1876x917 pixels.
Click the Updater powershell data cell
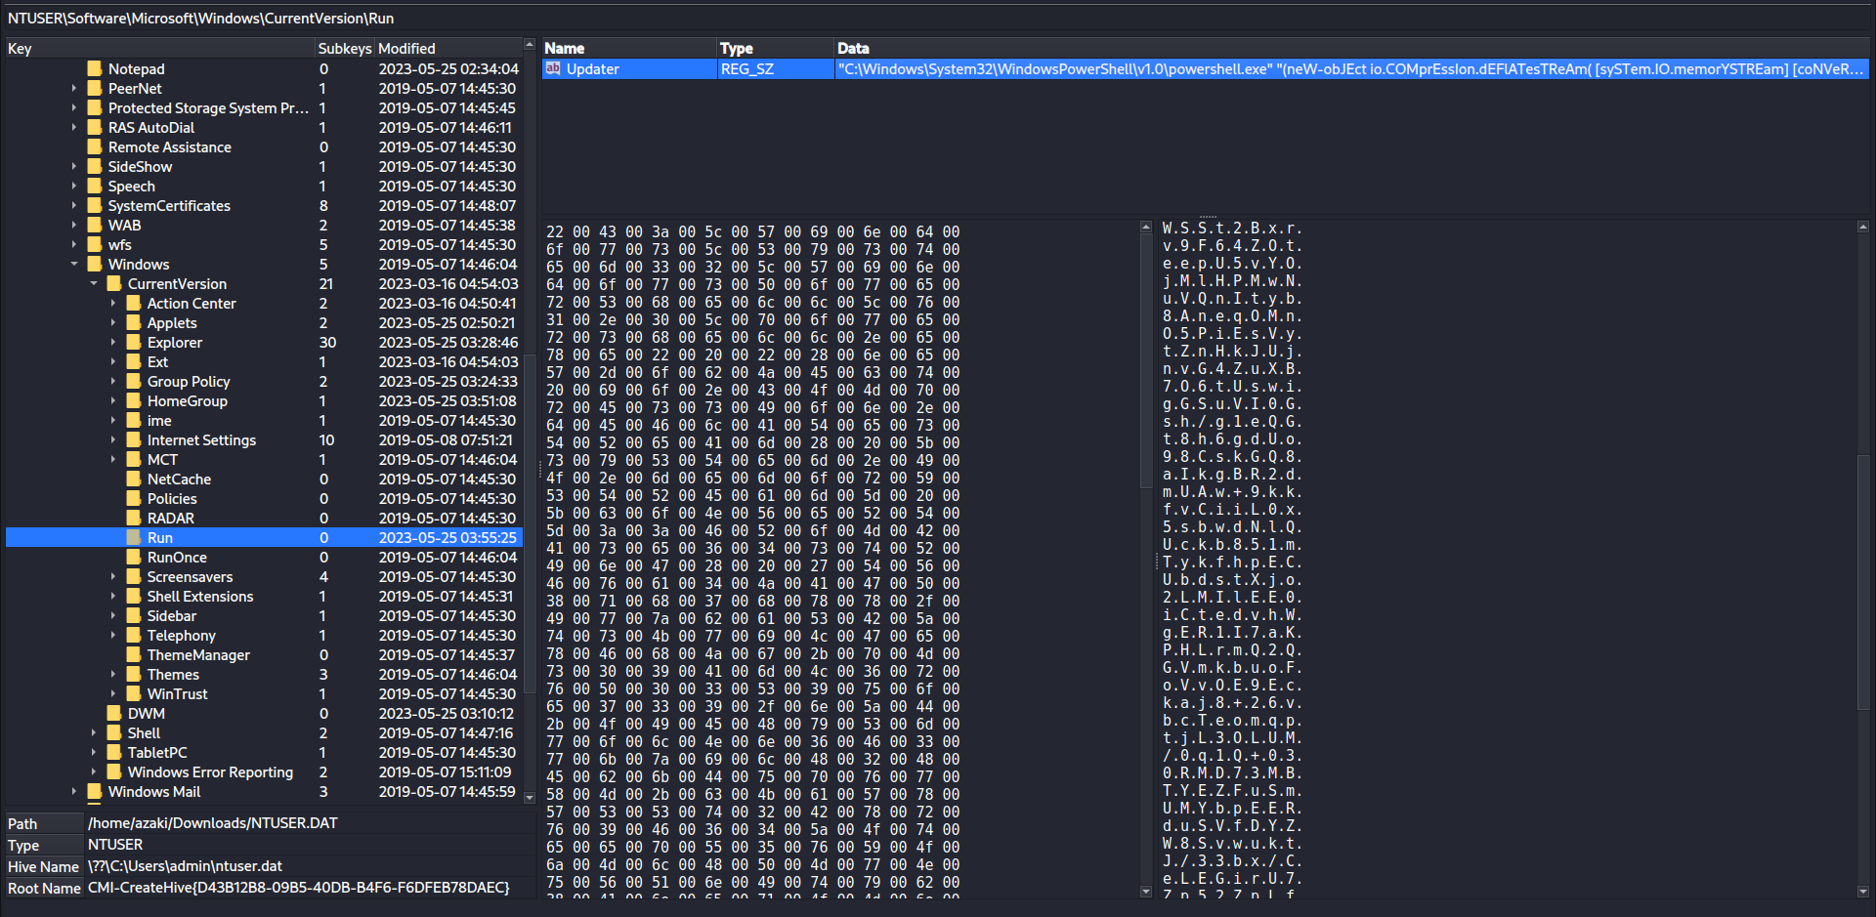1351,68
